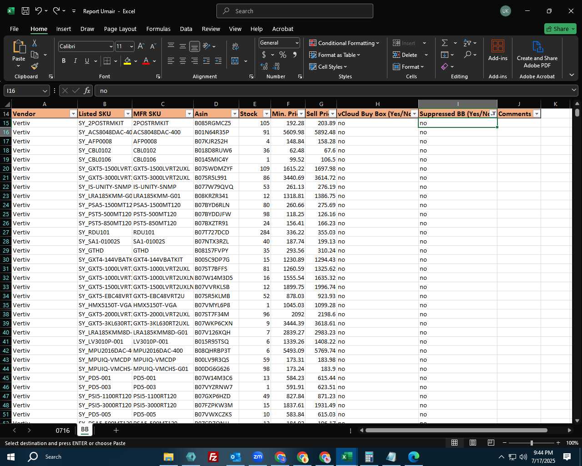The image size is (582, 466).
Task: Open the File menu
Action: tap(14, 29)
